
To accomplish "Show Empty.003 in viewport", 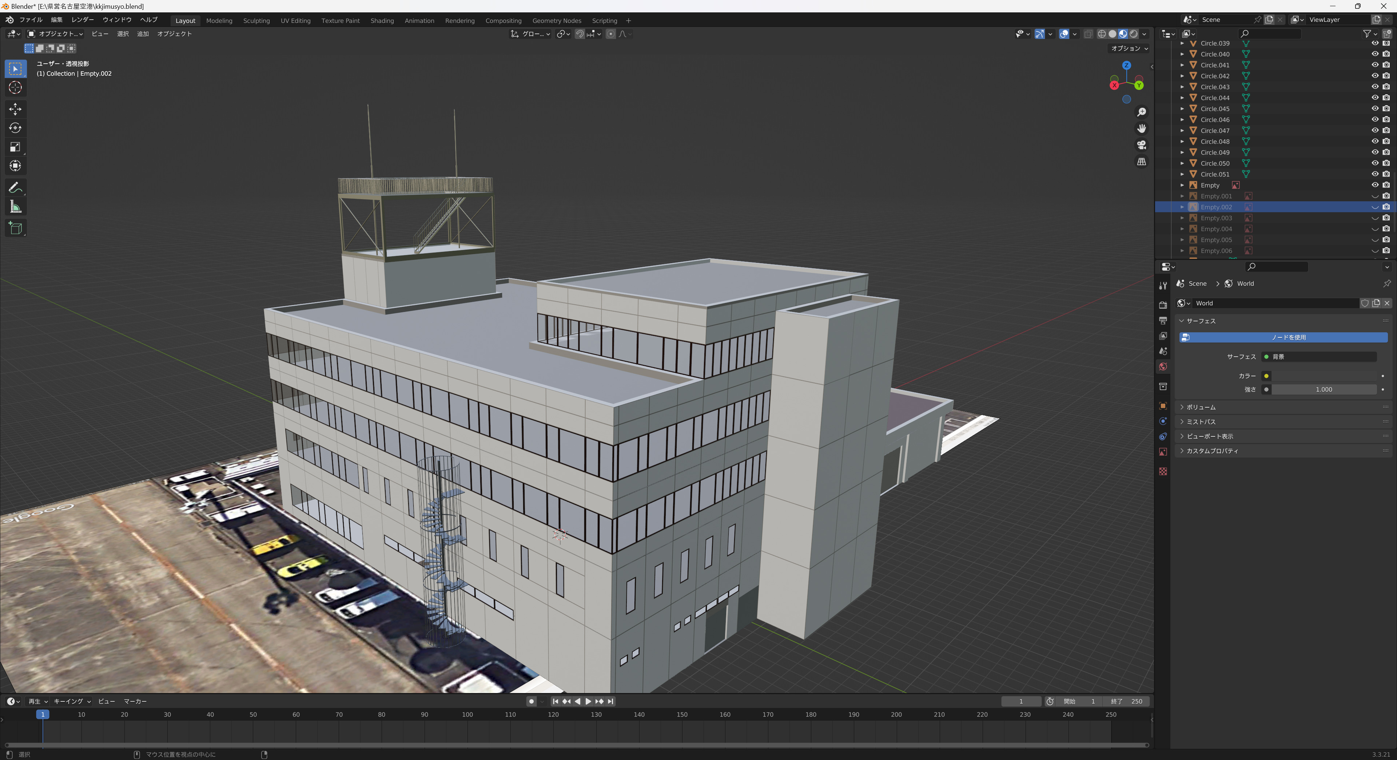I will tap(1375, 218).
